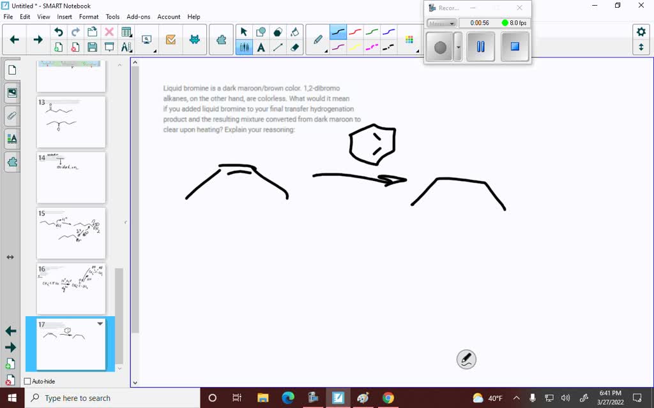Select the Eraser tool
Screen dimensions: 654x408
[294, 47]
